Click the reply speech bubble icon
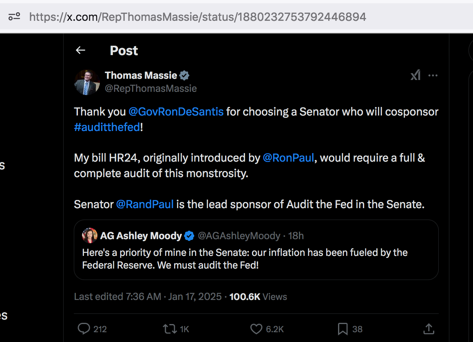The image size is (473, 342). 84,329
